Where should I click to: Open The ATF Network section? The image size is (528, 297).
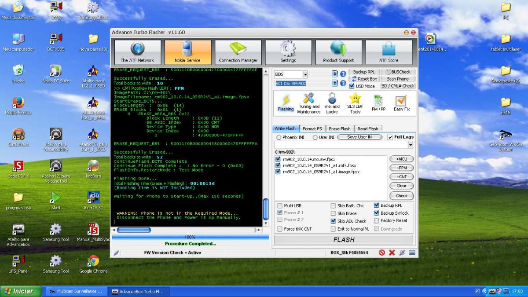pyautogui.click(x=137, y=52)
